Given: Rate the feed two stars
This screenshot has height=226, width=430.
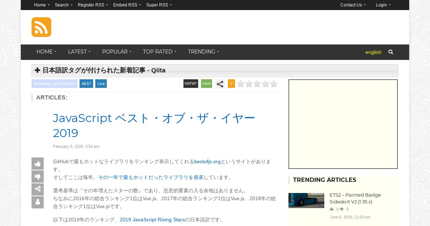Looking at the screenshot, I should [249, 84].
